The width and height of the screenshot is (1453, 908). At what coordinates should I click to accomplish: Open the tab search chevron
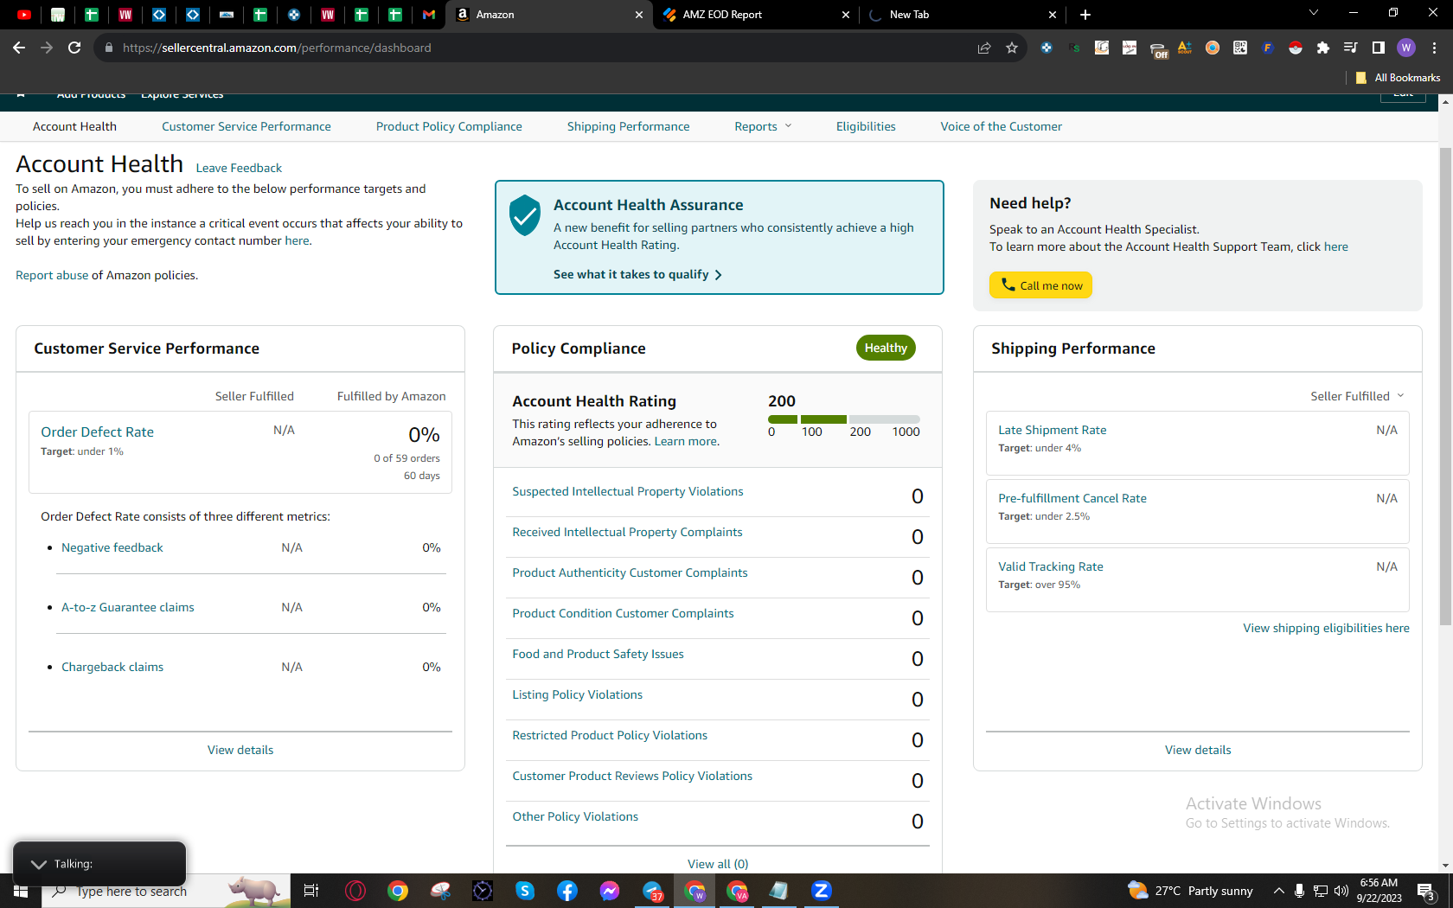click(1314, 13)
